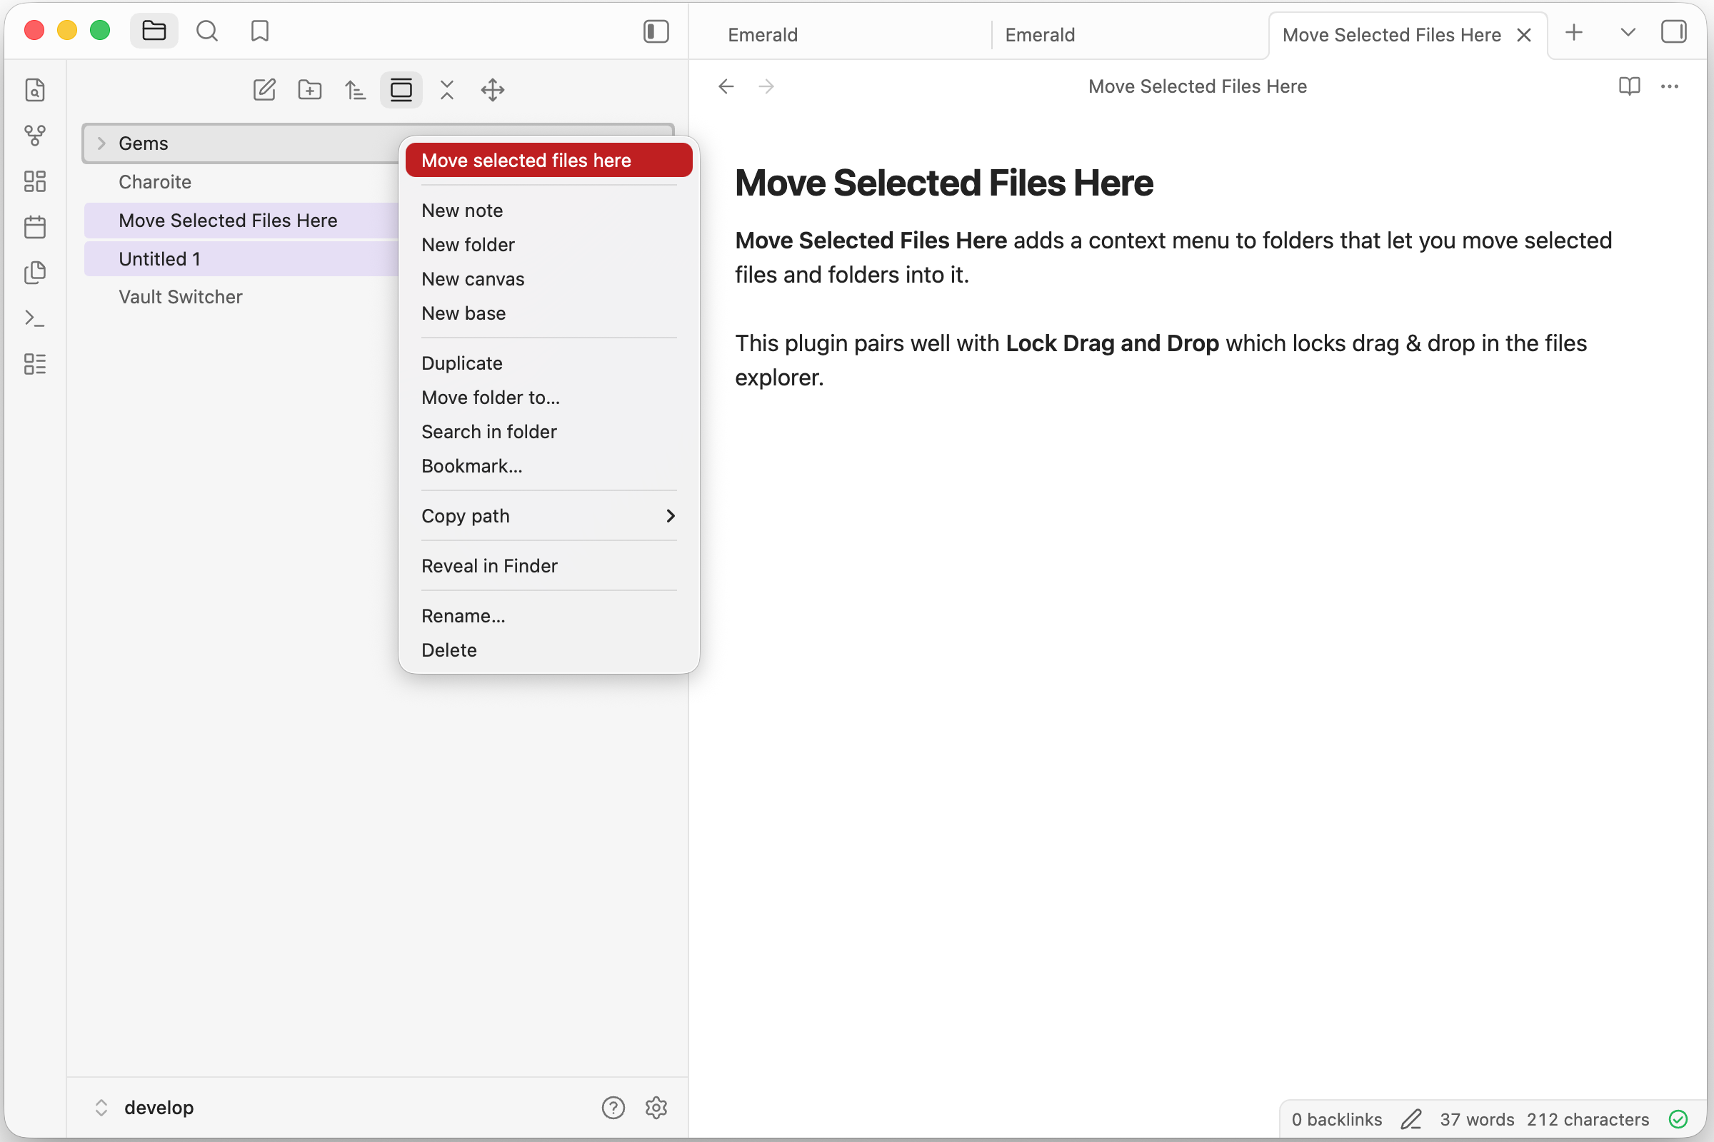Open the bookmarks pane icon
This screenshot has height=1142, width=1714.
[x=260, y=31]
